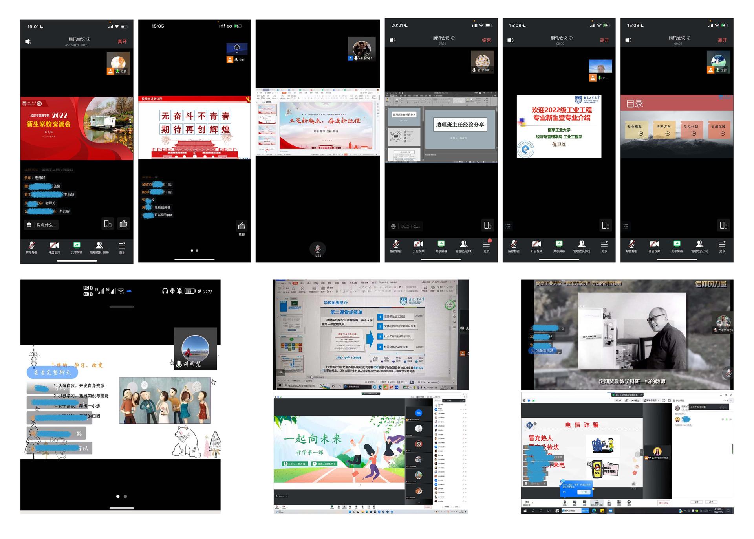Image resolution: width=754 pixels, height=539 pixels.
Task: Tap 管理成员(48) members icon
Action: 582,244
